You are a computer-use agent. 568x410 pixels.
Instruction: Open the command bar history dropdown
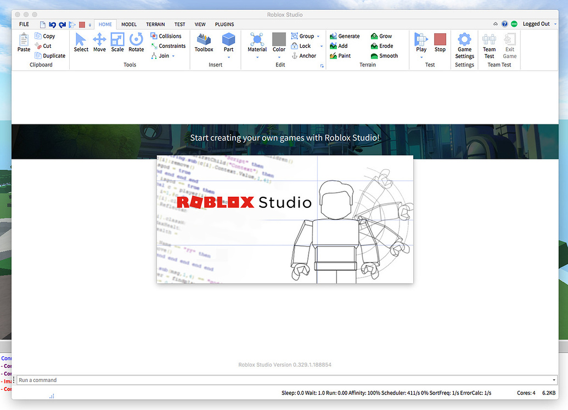click(x=554, y=380)
